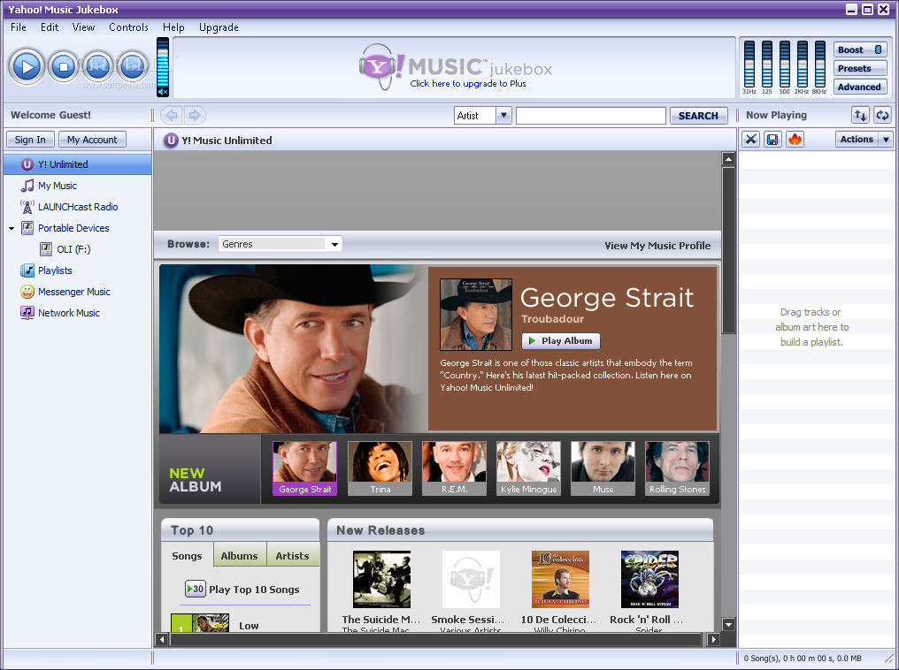This screenshot has width=899, height=670.
Task: Click the vertical scrollbar down arrow
Action: [x=728, y=624]
